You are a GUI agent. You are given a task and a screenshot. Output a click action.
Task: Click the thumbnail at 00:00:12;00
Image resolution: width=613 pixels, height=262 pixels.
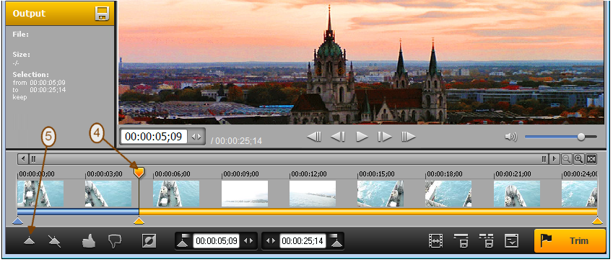click(x=313, y=194)
